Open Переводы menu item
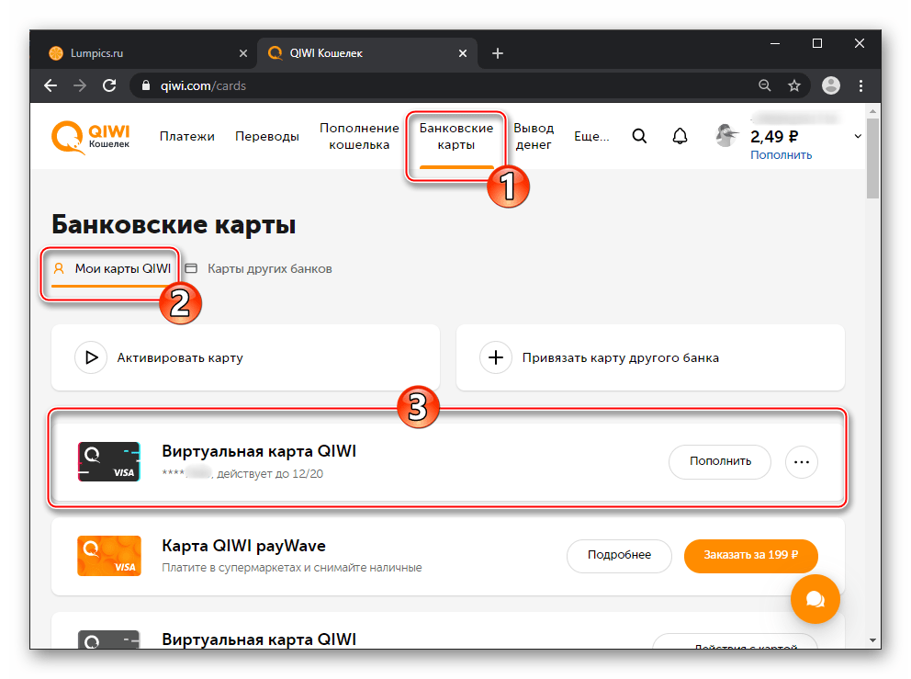This screenshot has width=911, height=679. tap(266, 136)
